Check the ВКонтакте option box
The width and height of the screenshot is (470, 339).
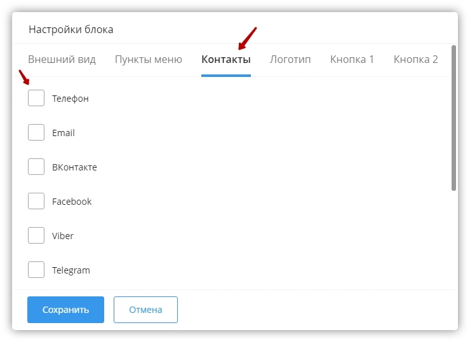(36, 167)
